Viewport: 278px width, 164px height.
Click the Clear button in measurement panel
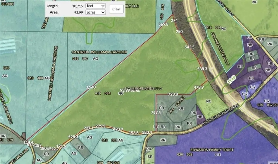[x=116, y=9]
